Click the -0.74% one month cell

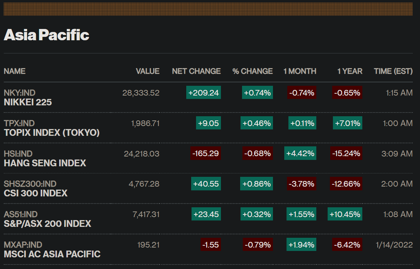coord(302,93)
